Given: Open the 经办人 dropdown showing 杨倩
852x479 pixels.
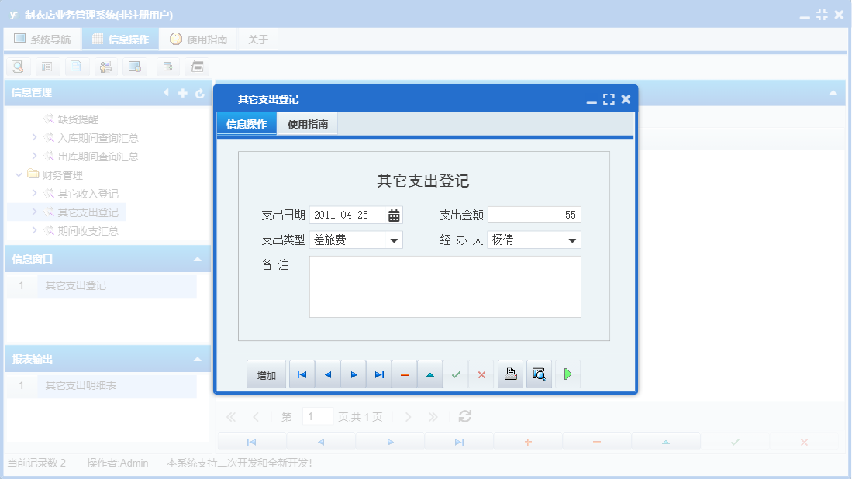Looking at the screenshot, I should pos(574,239).
